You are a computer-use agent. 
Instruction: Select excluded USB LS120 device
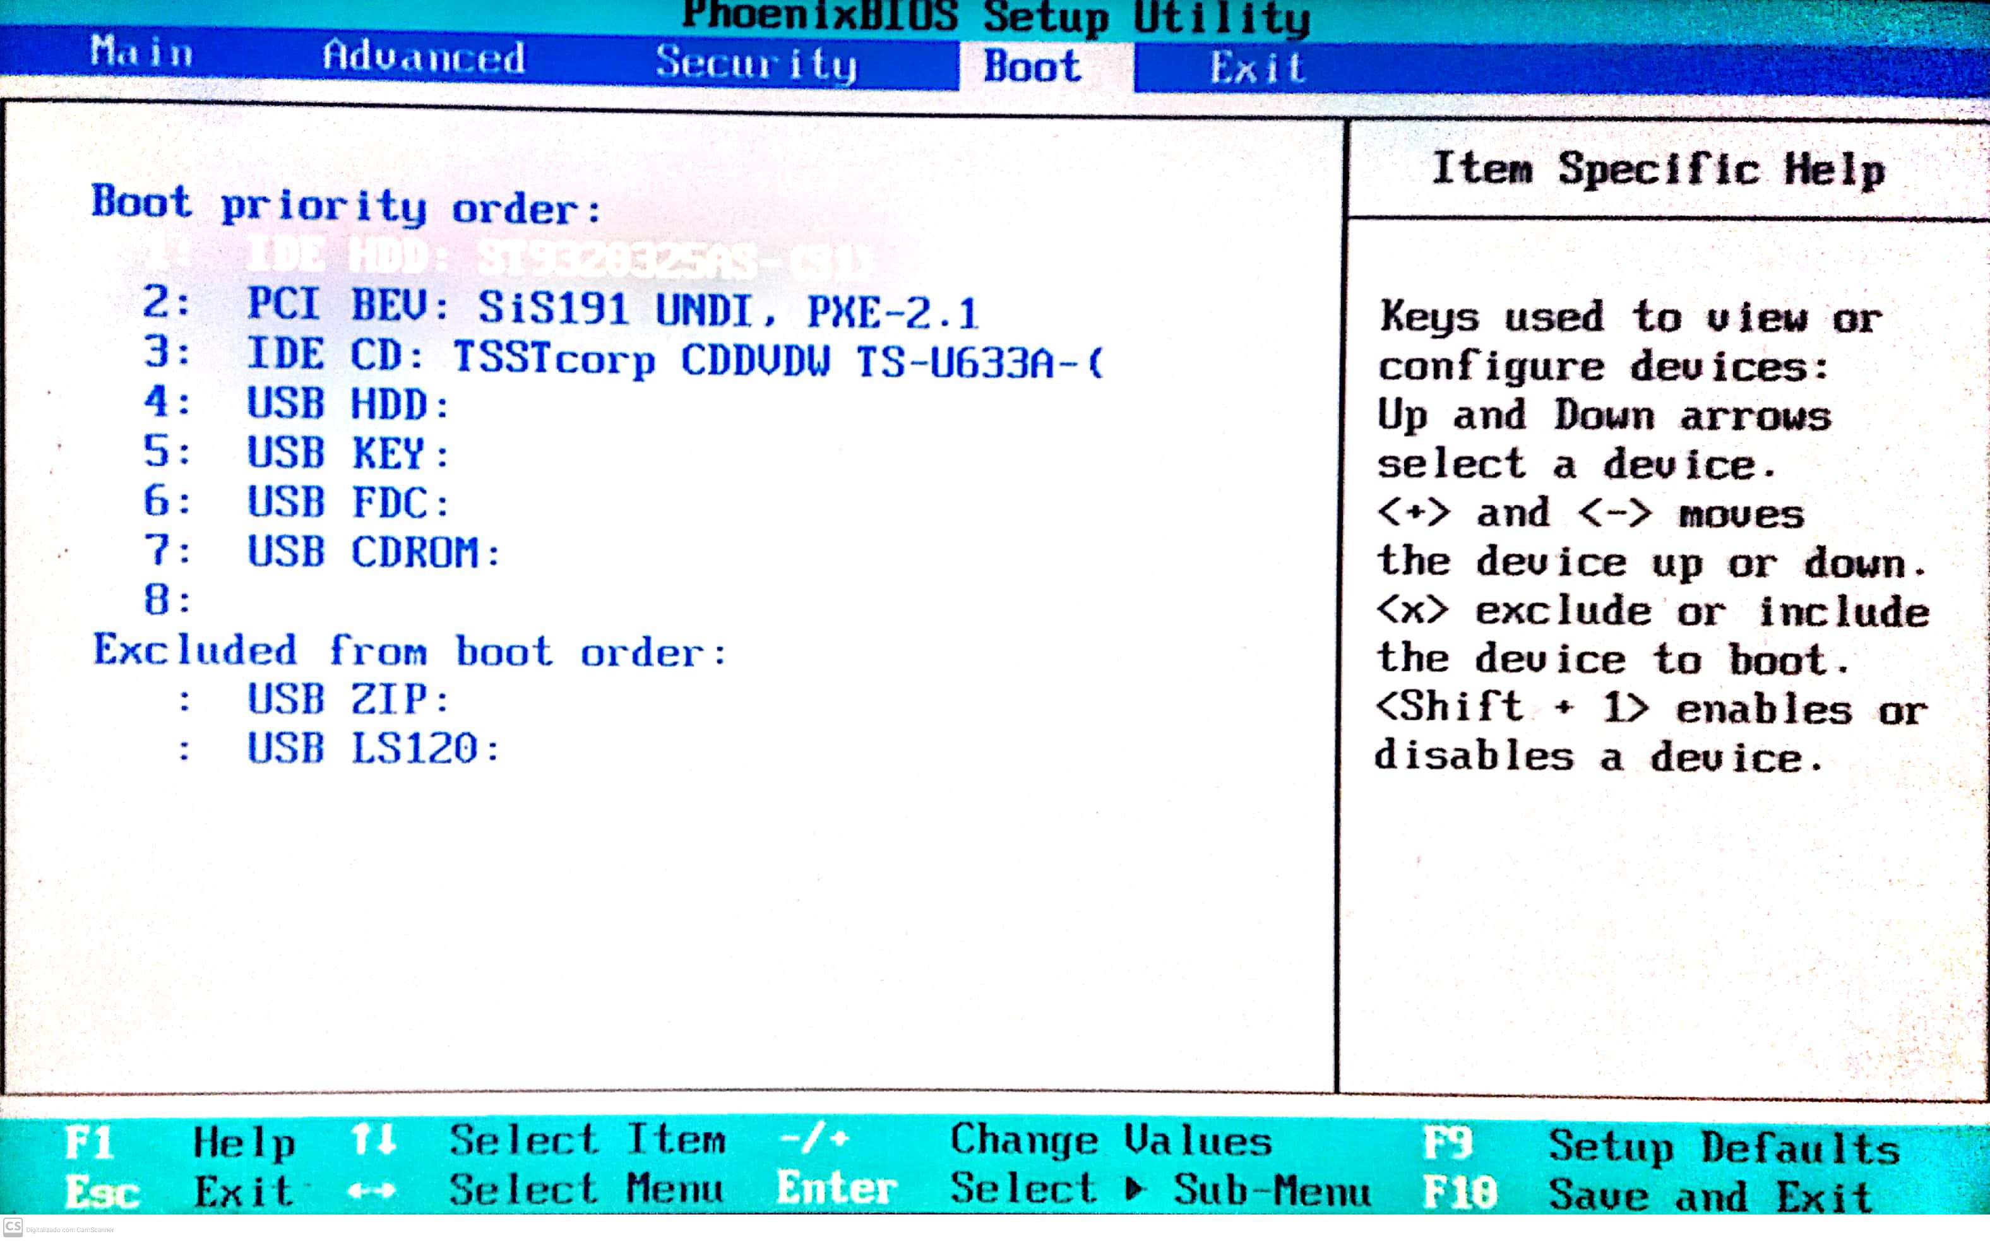coord(338,749)
